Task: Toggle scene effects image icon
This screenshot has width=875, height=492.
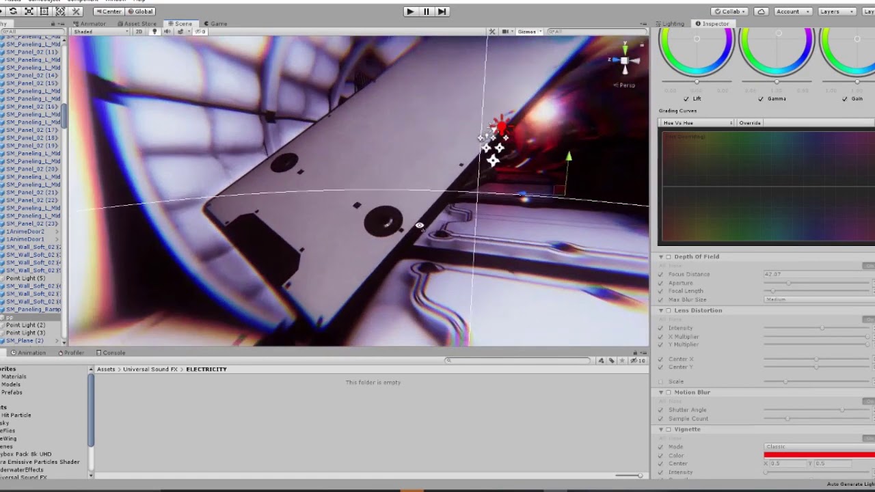Action: click(181, 31)
